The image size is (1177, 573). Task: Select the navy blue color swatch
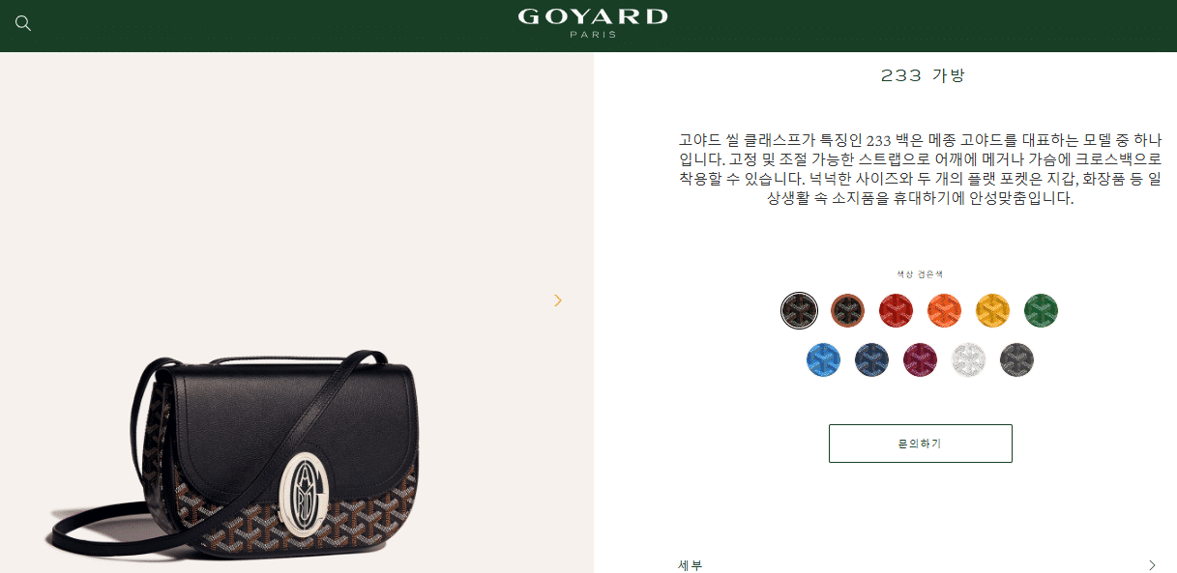pyautogui.click(x=872, y=359)
